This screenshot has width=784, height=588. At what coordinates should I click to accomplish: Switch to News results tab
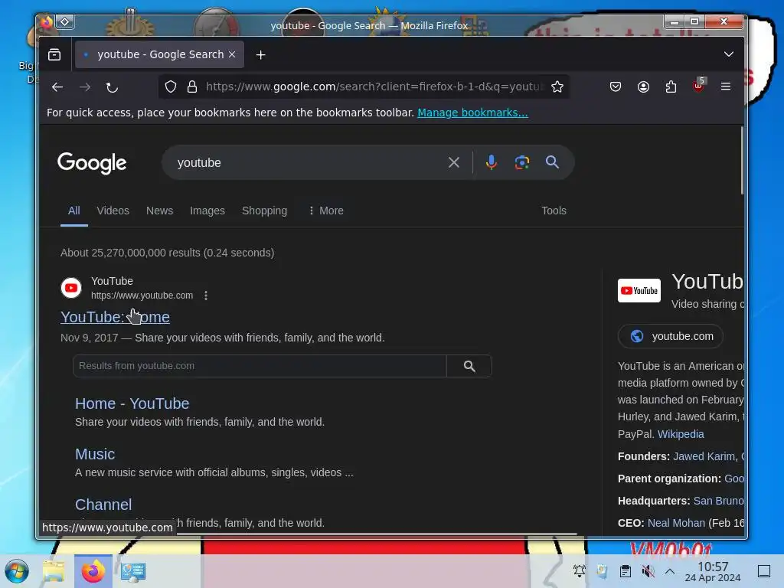[x=159, y=211]
